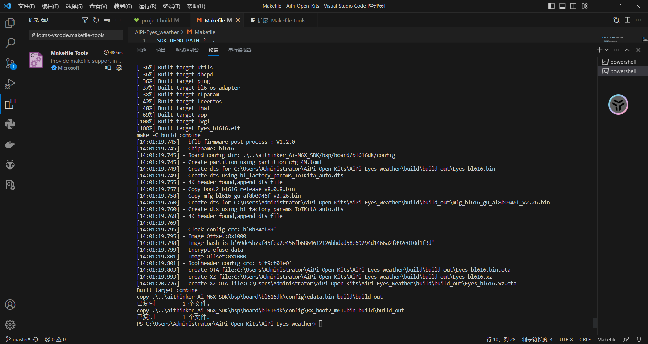Open the Accounts icon in activity bar

click(x=10, y=305)
